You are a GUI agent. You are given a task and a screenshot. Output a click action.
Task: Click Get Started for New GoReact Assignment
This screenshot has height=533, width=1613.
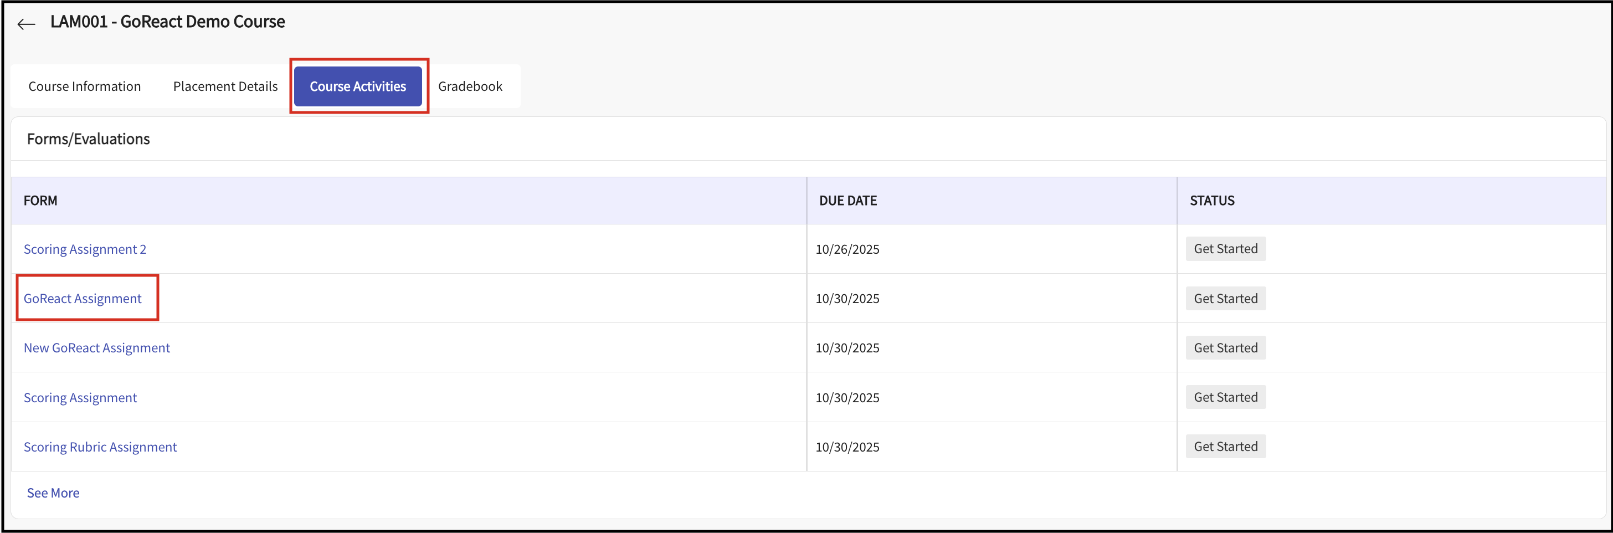[x=1225, y=347]
